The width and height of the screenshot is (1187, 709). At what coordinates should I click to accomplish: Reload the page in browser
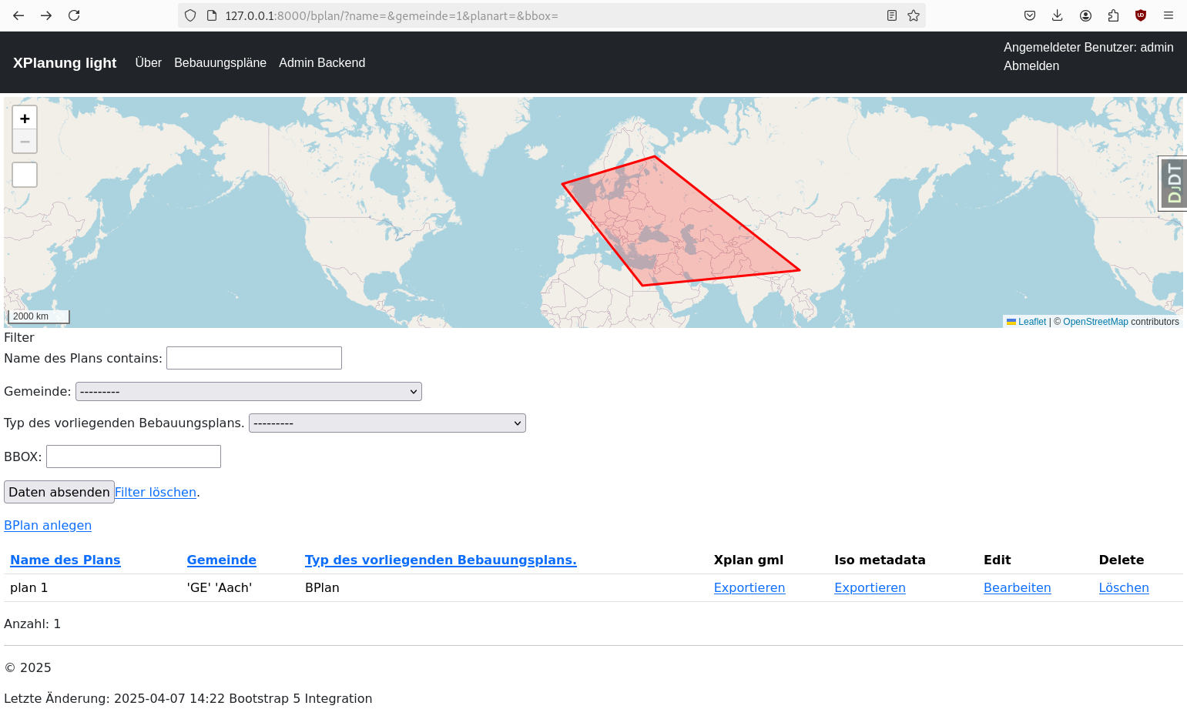74,15
